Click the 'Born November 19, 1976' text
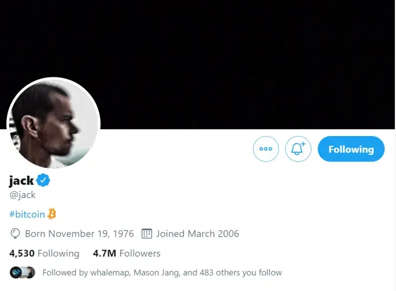Image resolution: width=396 pixels, height=291 pixels. 80,233
